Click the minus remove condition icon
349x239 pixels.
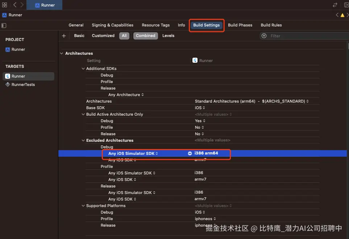click(x=190, y=153)
